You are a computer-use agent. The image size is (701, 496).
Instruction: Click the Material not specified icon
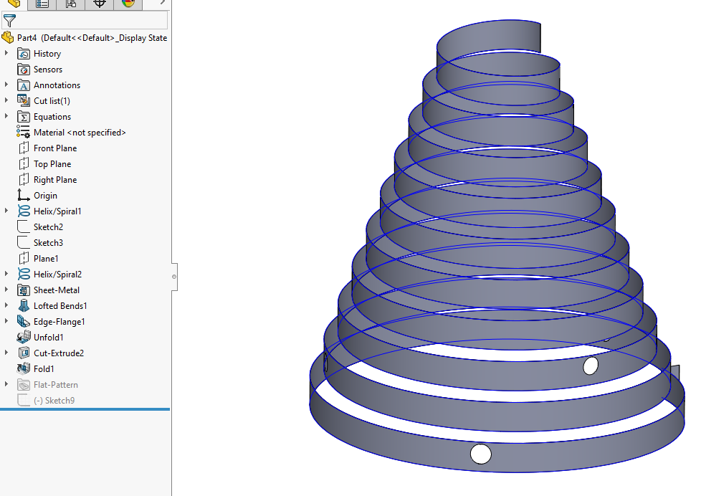[x=24, y=133]
